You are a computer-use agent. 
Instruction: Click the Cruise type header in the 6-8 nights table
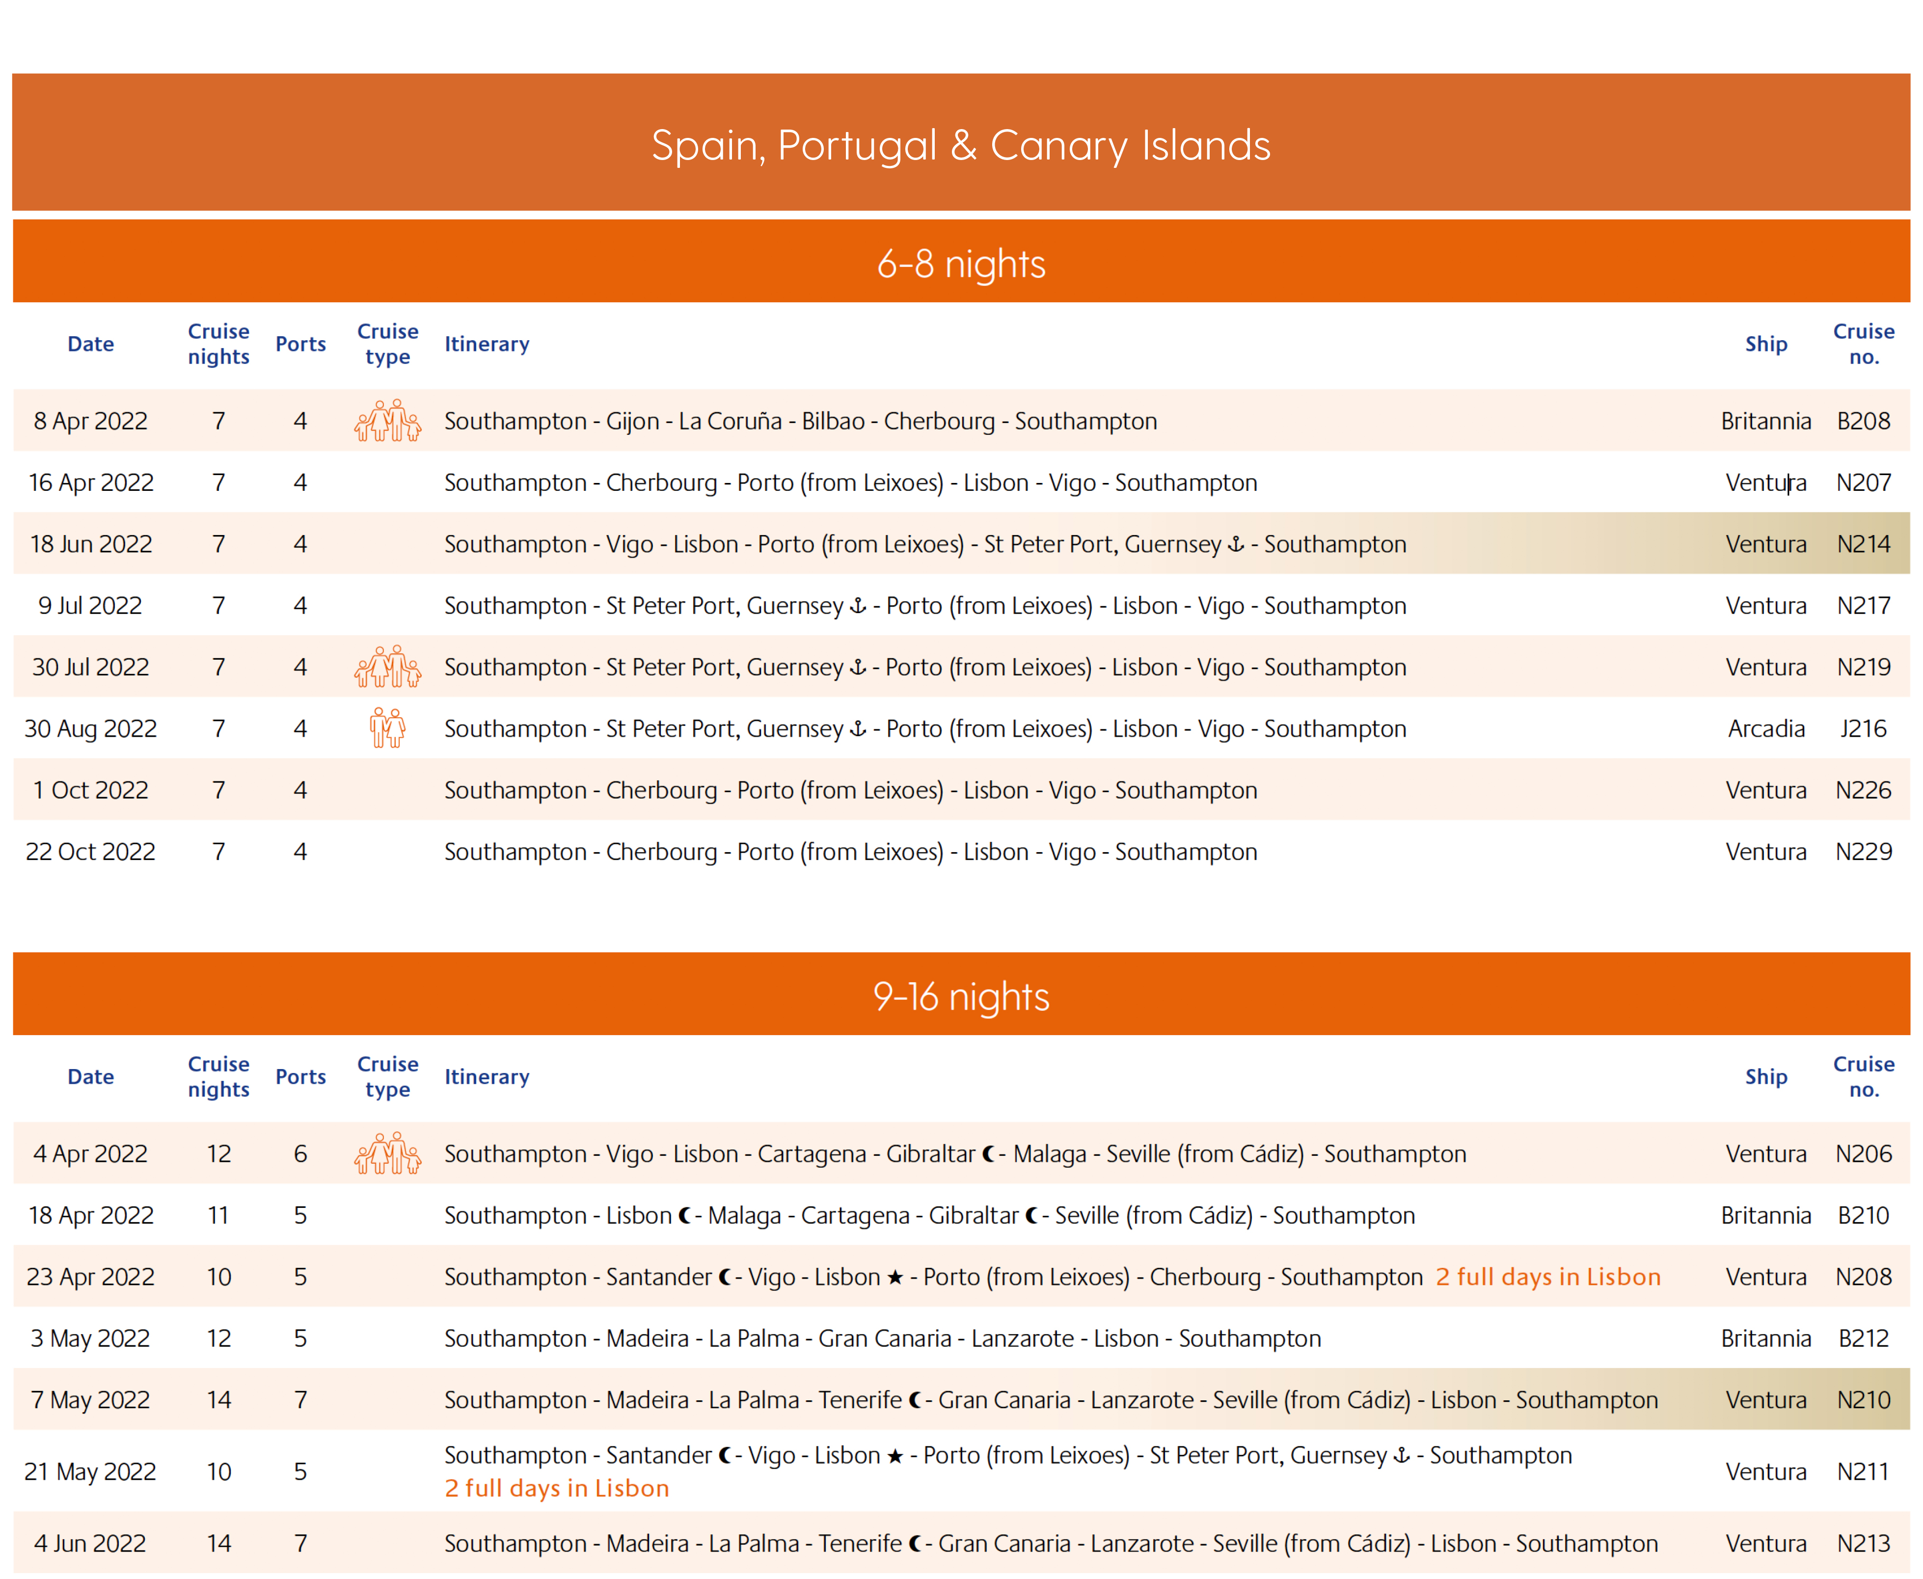[387, 344]
